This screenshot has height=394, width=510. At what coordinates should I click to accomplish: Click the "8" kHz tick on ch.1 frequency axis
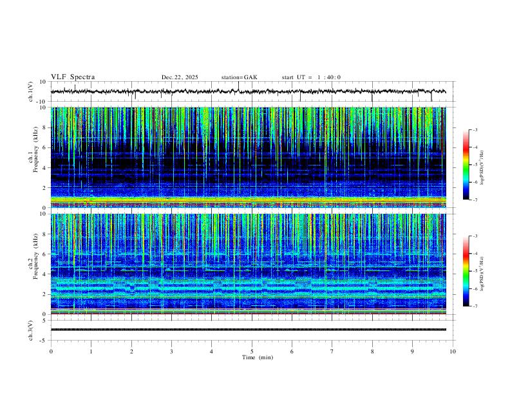click(x=44, y=127)
